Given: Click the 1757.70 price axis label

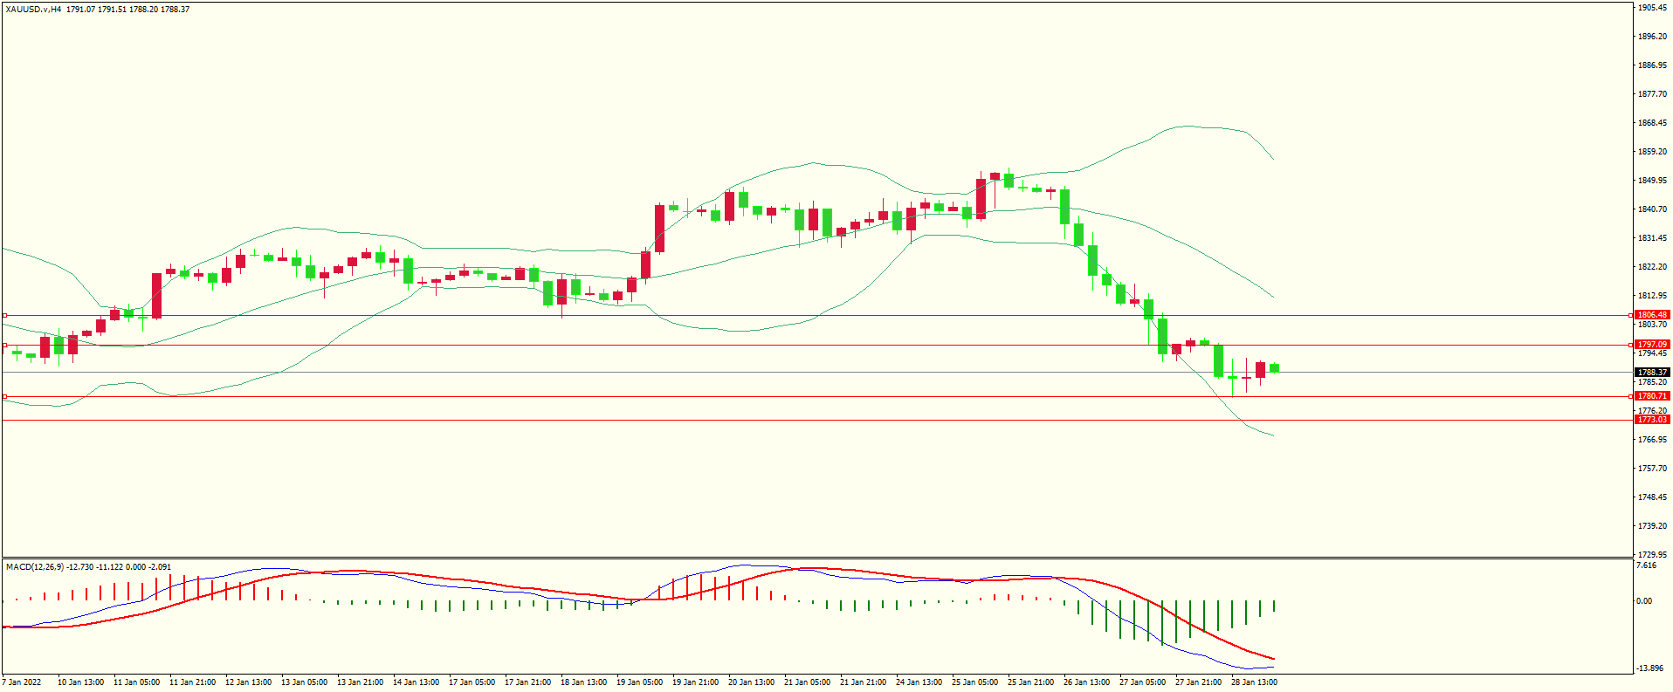Looking at the screenshot, I should [1653, 469].
